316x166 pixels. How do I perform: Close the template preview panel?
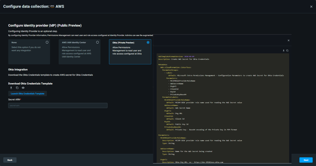pos(288,40)
